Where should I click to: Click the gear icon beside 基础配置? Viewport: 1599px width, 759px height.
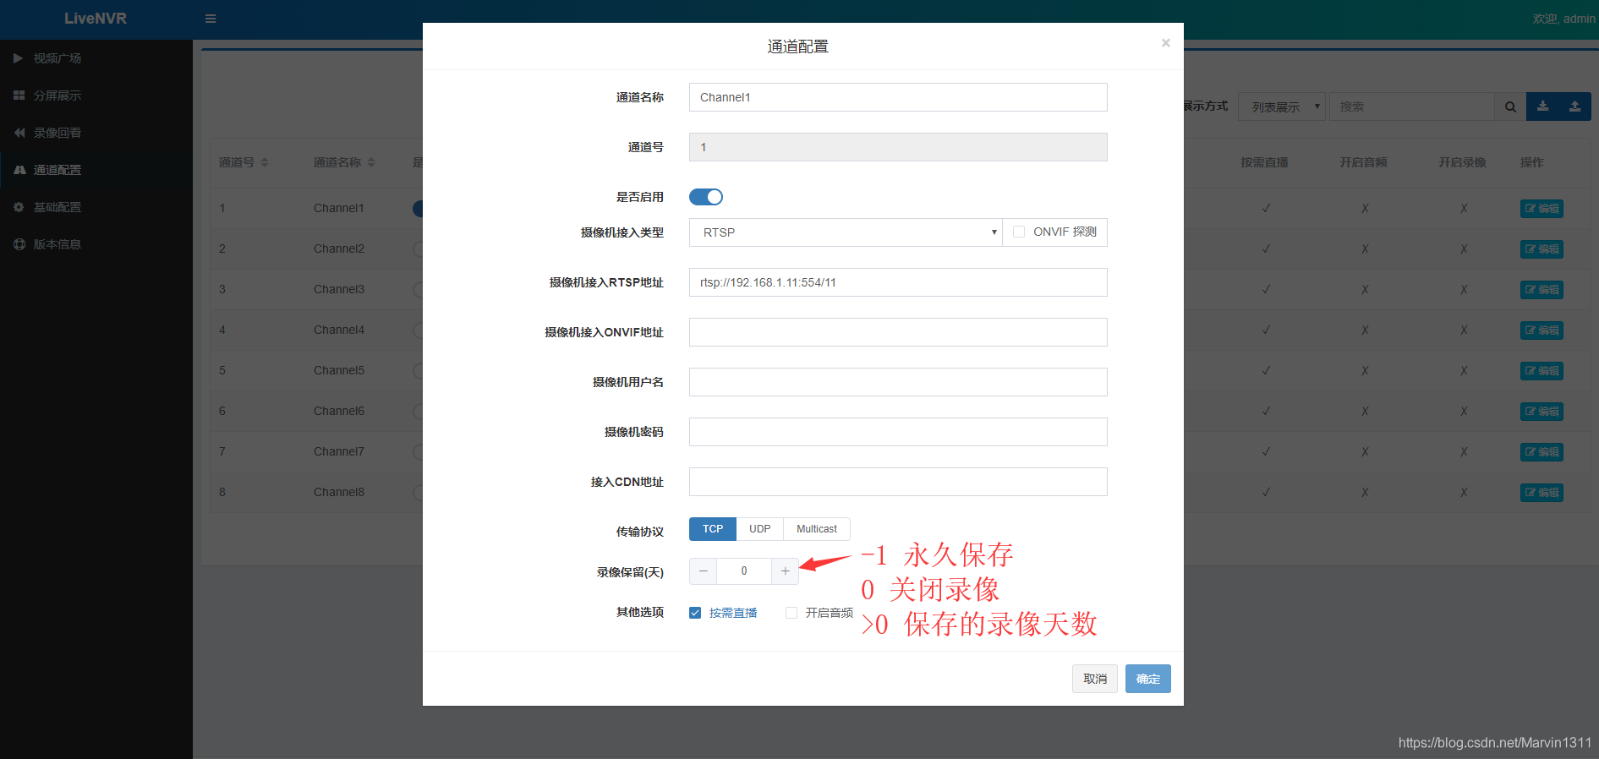pyautogui.click(x=19, y=207)
